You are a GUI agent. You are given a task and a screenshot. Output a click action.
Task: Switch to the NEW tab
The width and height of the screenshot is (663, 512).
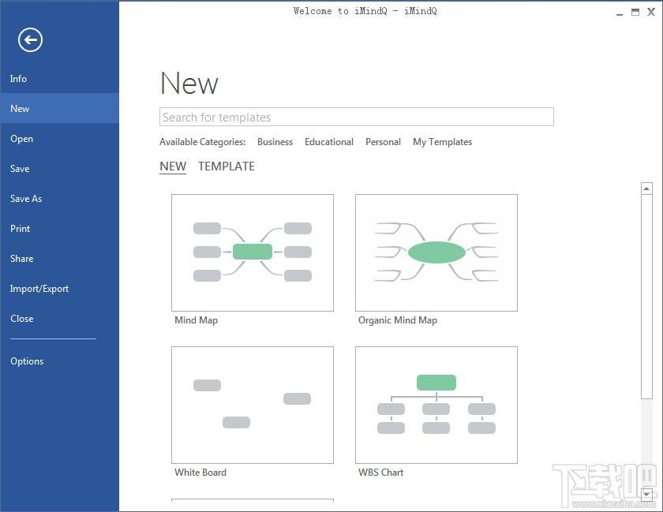[173, 166]
